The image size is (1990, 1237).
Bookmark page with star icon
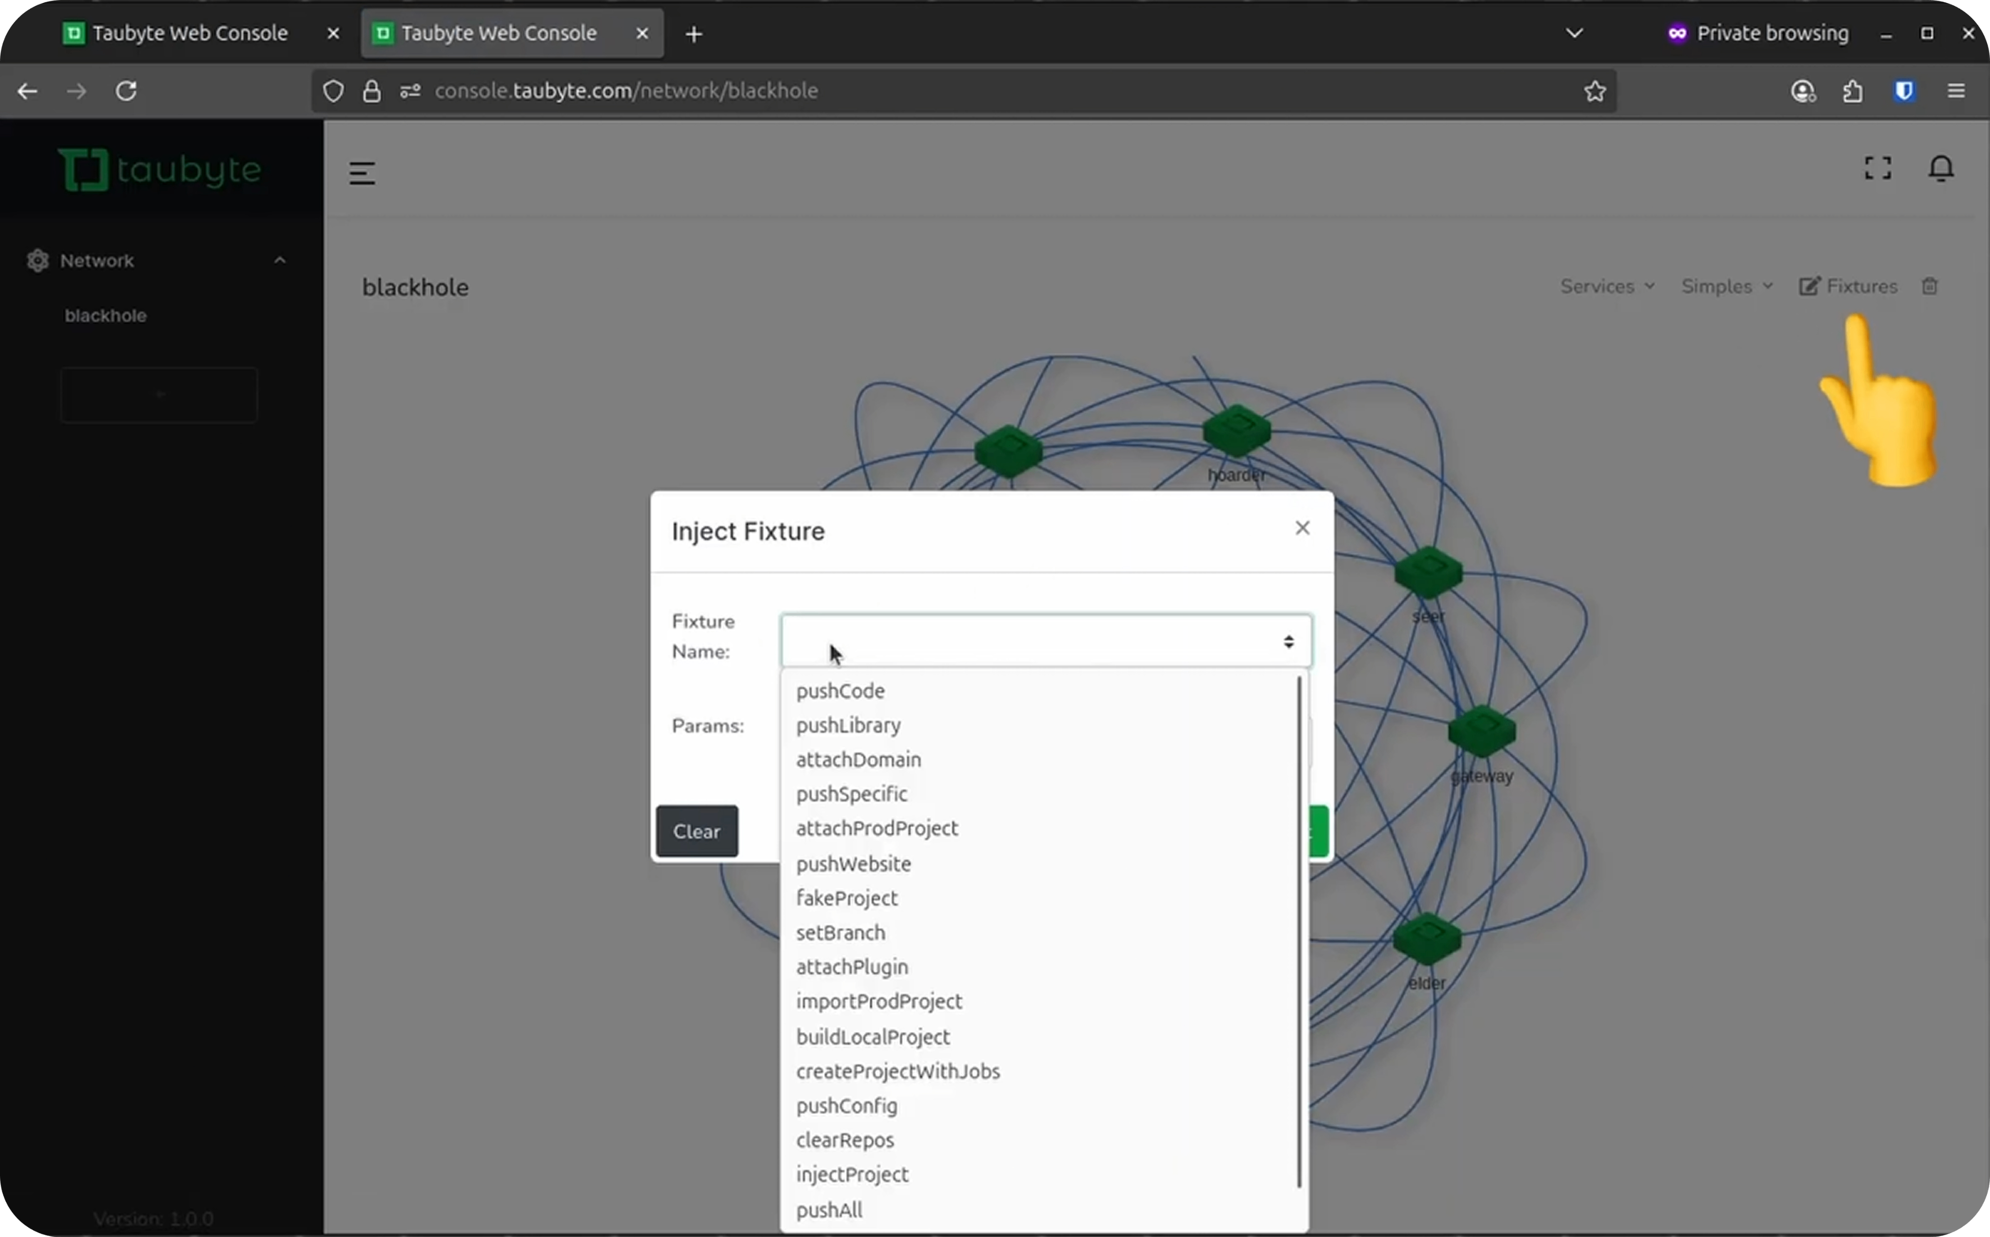(x=1594, y=91)
